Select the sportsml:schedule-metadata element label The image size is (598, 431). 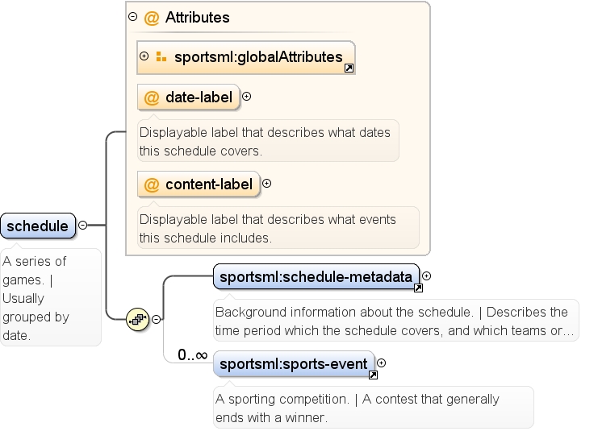316,277
